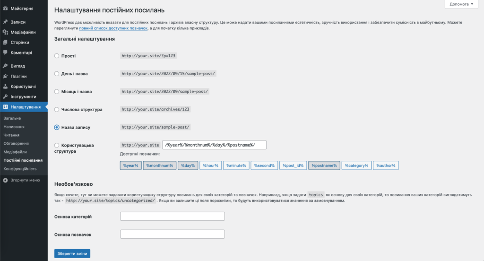Click the Сторінки pages icon
Screen dimensions: 484x261
click(5, 42)
